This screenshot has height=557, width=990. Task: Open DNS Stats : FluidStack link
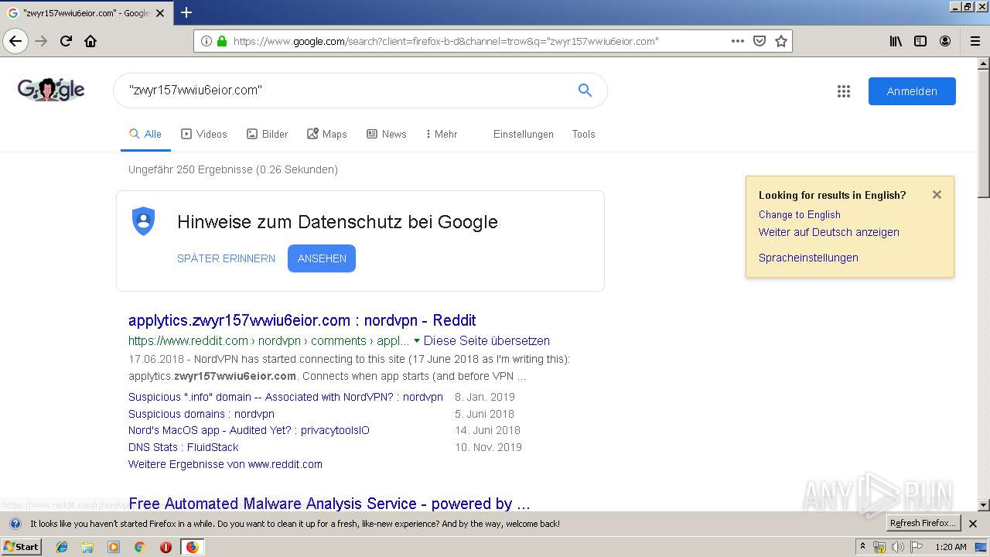pos(183,447)
